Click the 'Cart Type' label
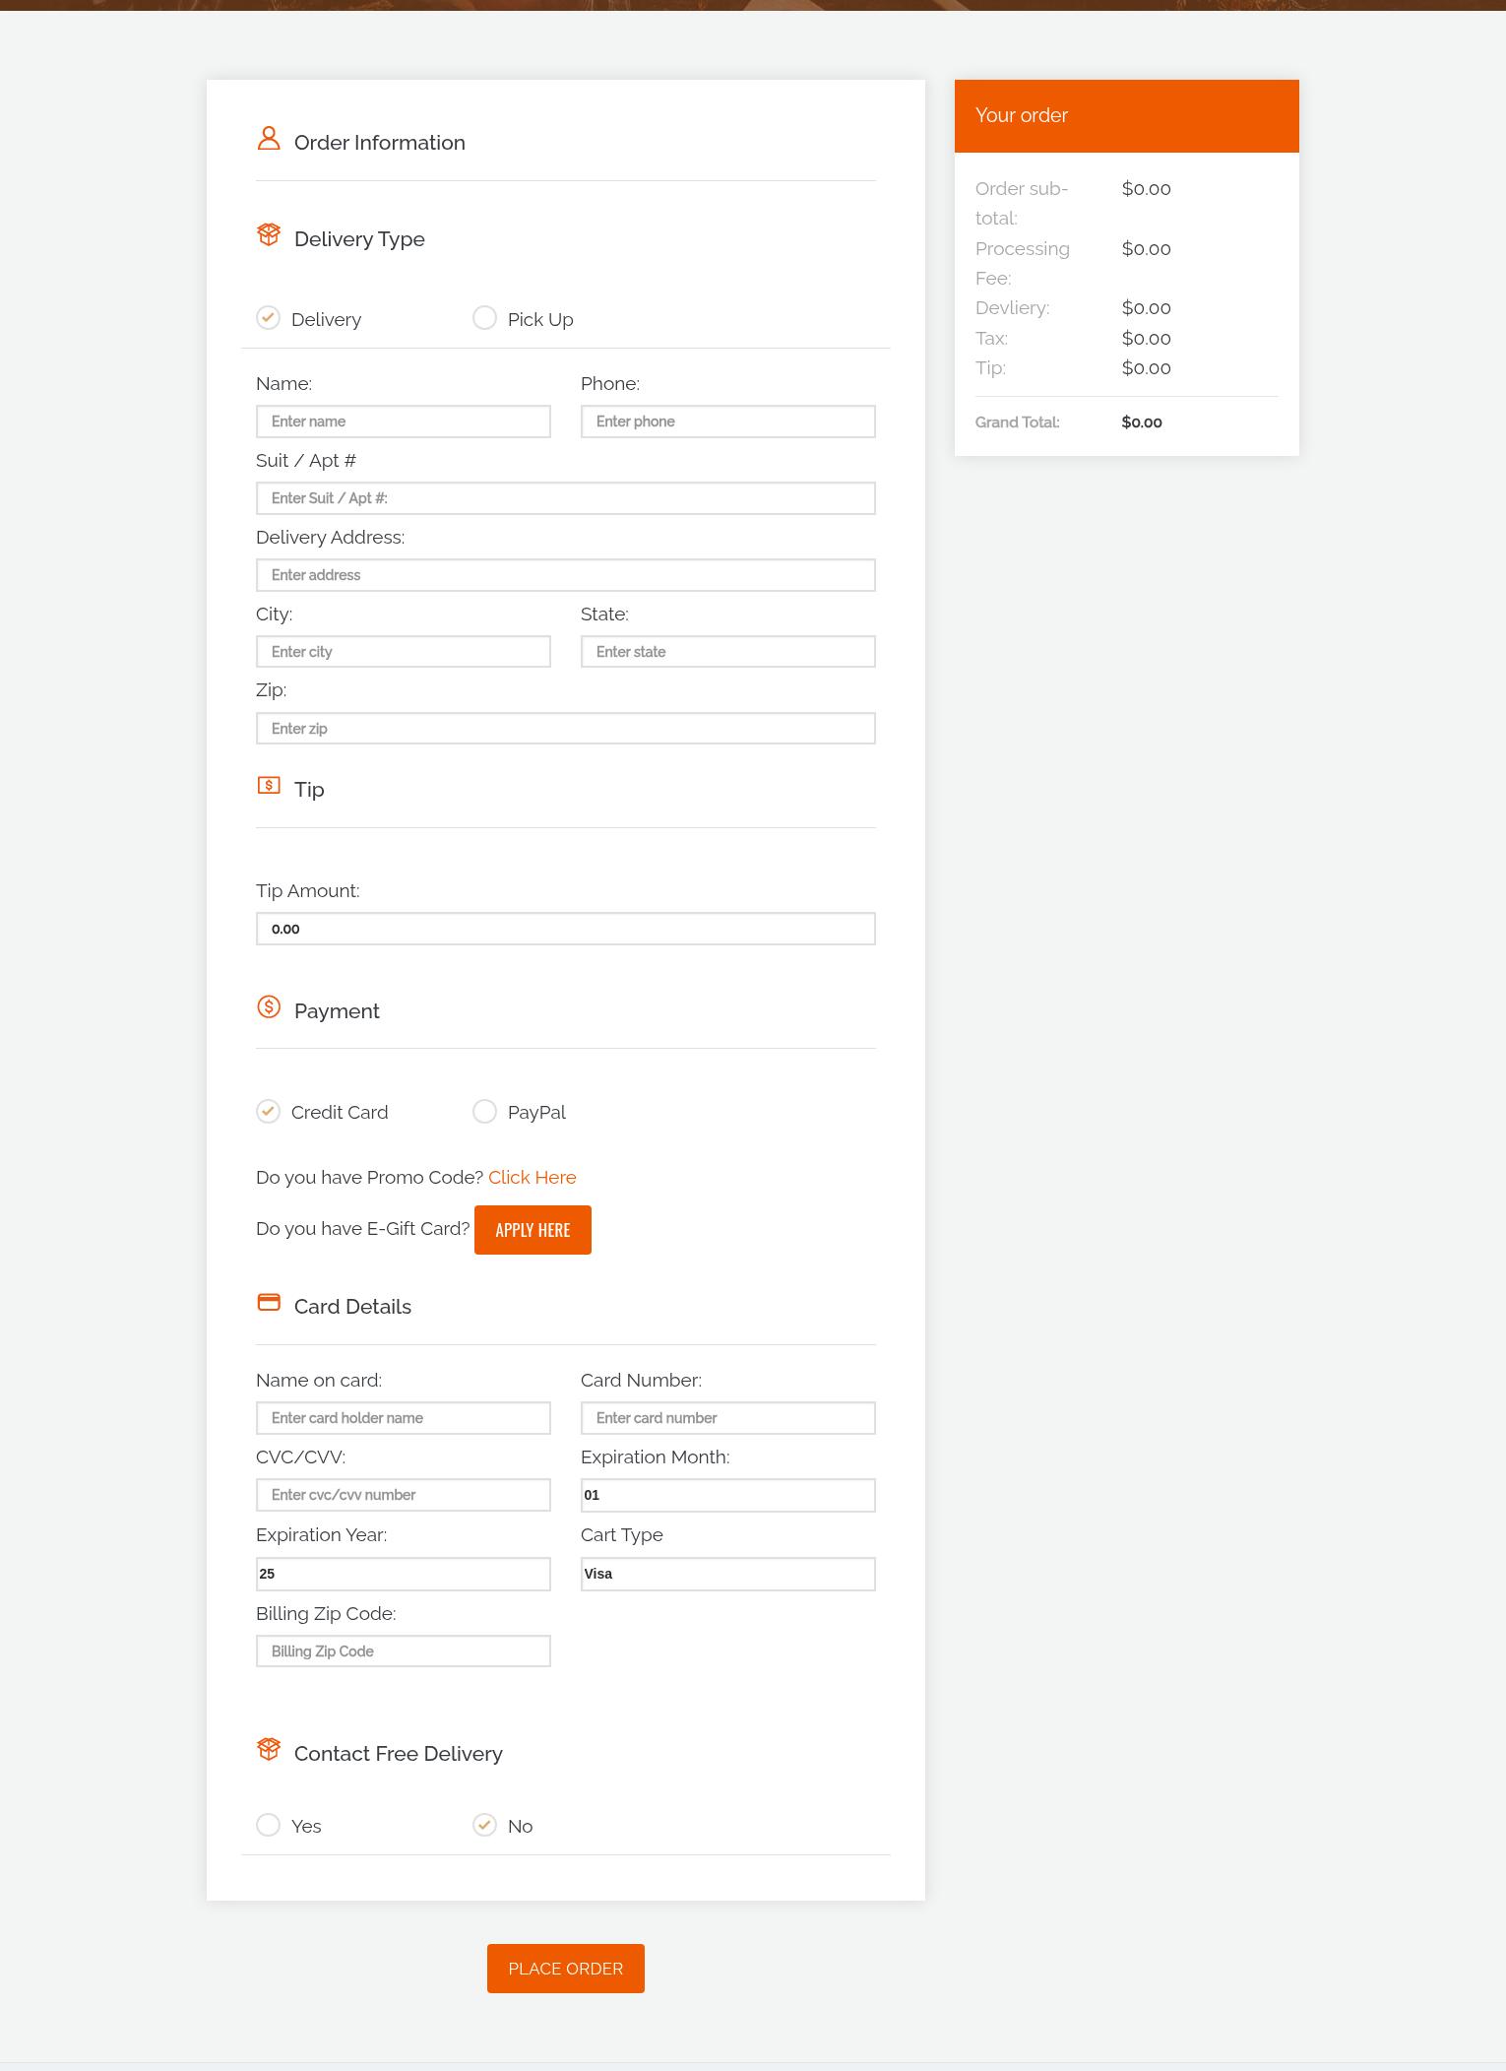The height and width of the screenshot is (2071, 1506). coord(622,1535)
